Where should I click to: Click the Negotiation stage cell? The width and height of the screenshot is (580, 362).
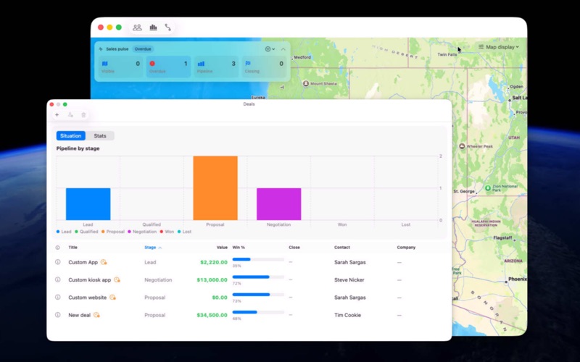click(x=158, y=280)
